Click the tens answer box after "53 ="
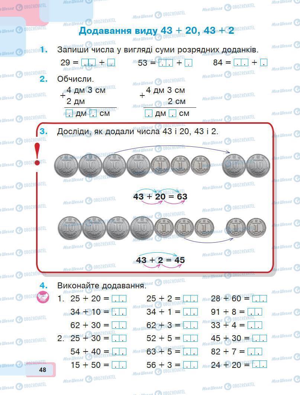 [166, 62]
